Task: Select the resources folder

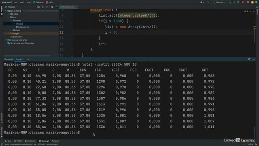Action: pyautogui.click(x=22, y=27)
